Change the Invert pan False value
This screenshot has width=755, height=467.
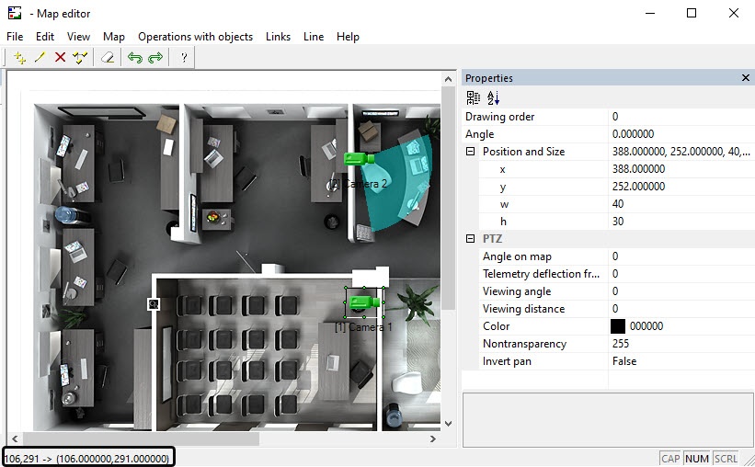coord(681,361)
